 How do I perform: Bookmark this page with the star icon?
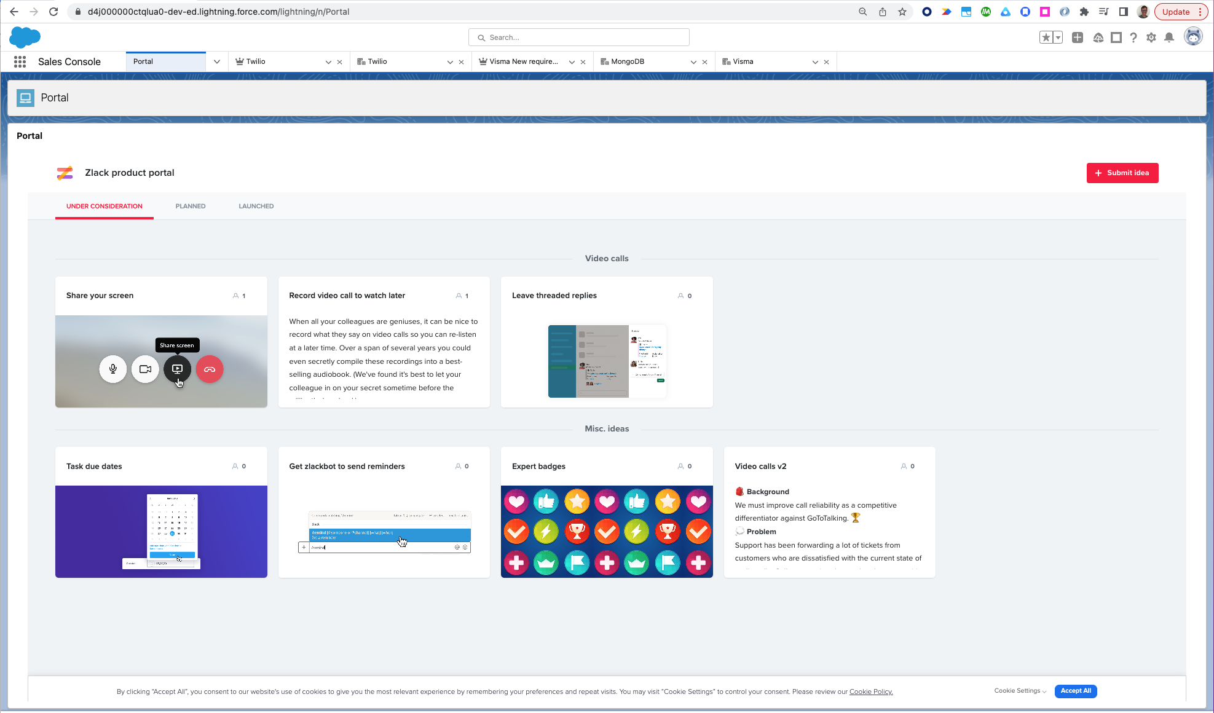tap(902, 12)
